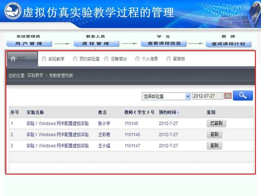The height and width of the screenshot is (196, 261).
Task: Open experiment link in row 1
Action: point(58,123)
